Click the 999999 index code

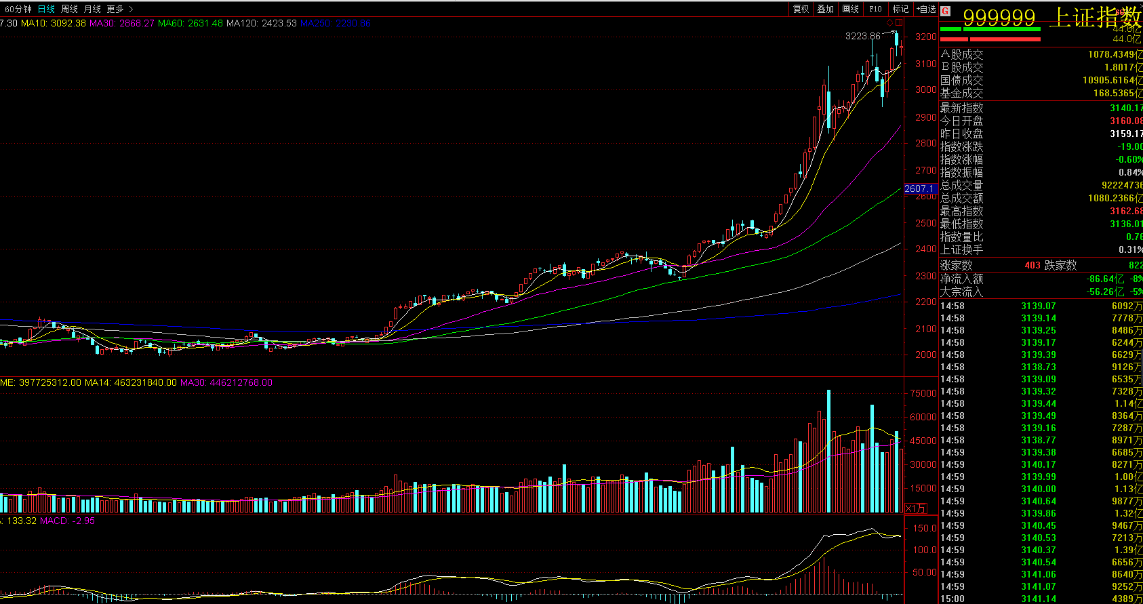[999, 17]
